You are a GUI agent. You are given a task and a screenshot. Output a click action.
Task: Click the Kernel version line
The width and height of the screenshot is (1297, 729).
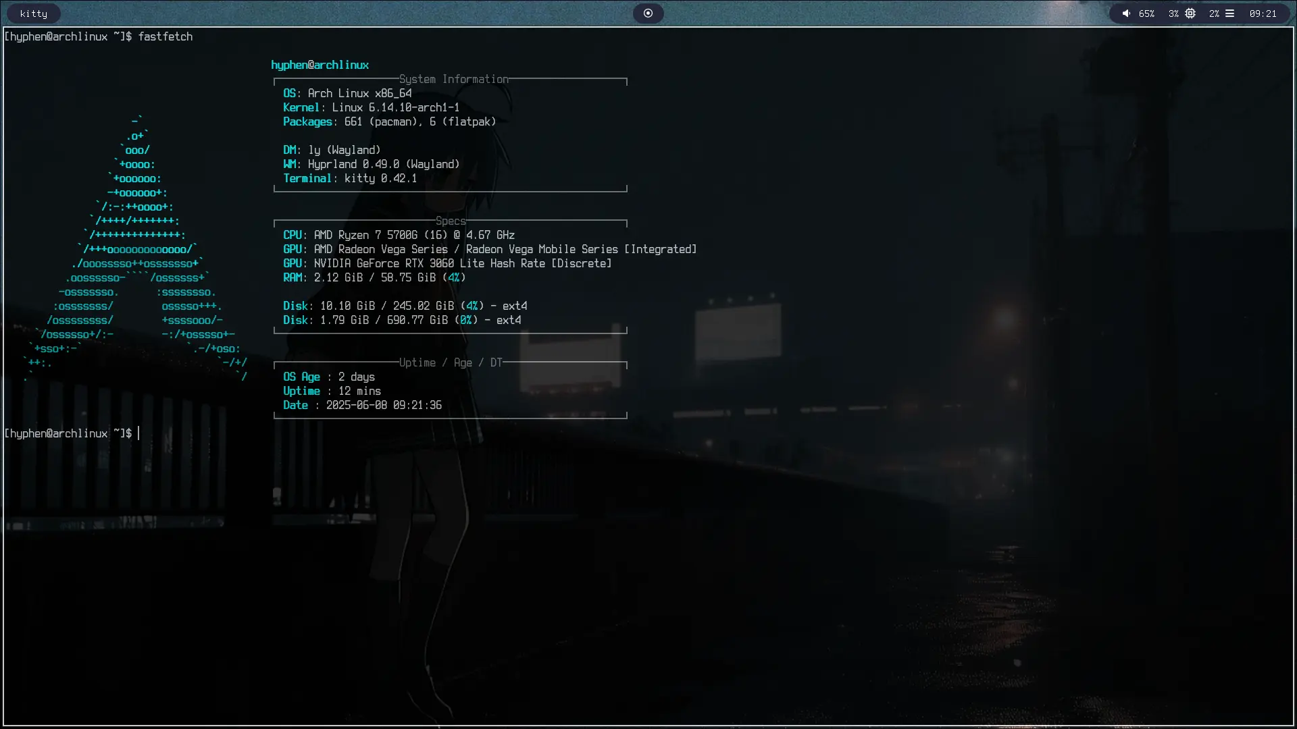[371, 107]
